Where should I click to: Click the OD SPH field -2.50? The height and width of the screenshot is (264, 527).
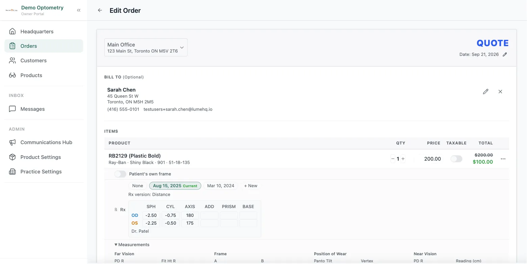tap(151, 216)
